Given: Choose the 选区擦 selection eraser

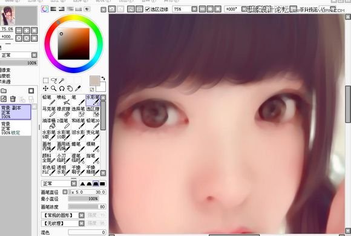Looking at the screenshot, I should 93,112.
